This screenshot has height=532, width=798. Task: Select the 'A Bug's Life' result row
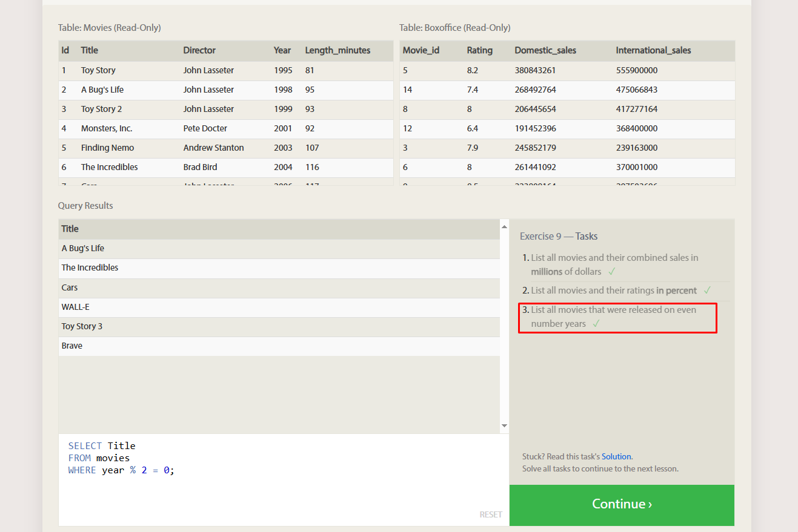(x=279, y=248)
